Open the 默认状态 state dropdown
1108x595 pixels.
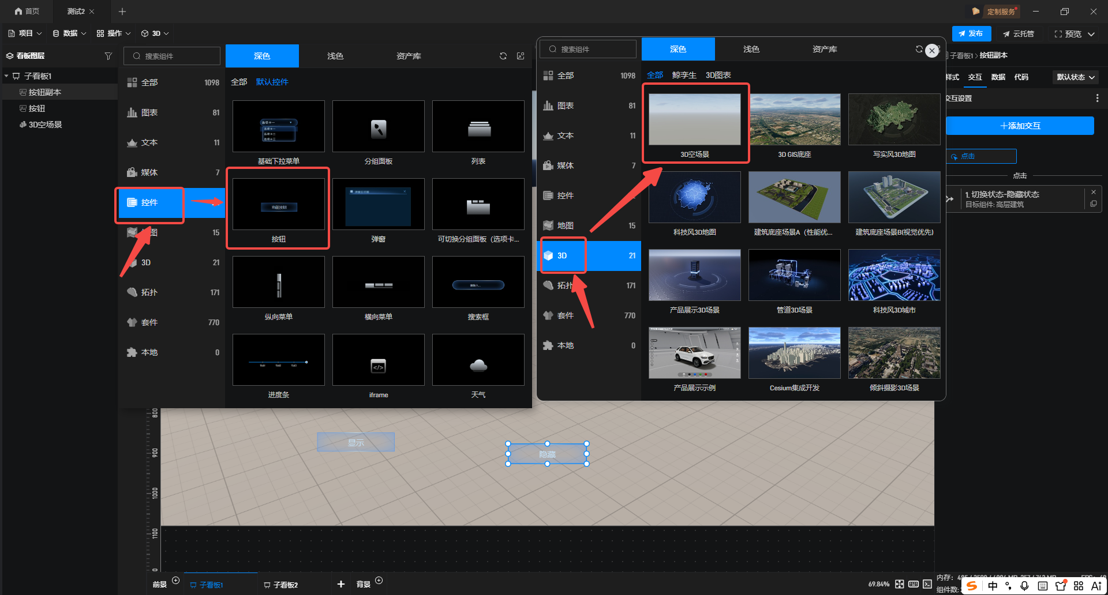tap(1076, 77)
